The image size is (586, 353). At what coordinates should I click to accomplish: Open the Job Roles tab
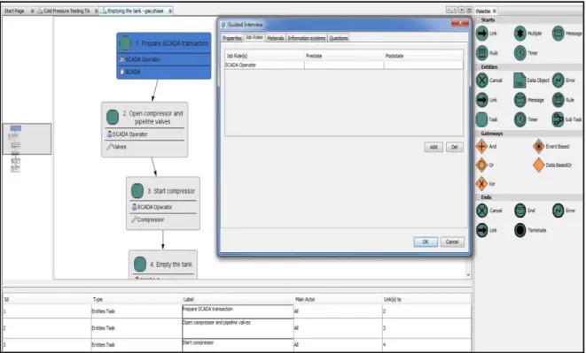[x=254, y=37]
